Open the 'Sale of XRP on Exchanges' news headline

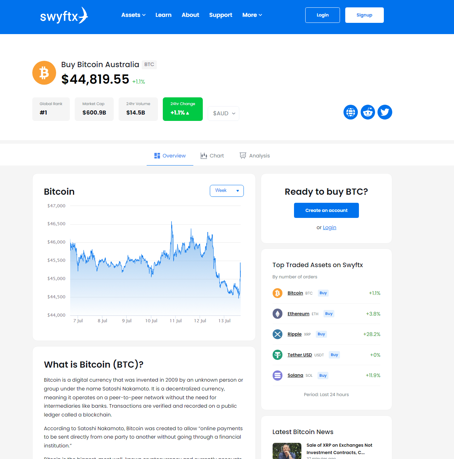pyautogui.click(x=339, y=449)
